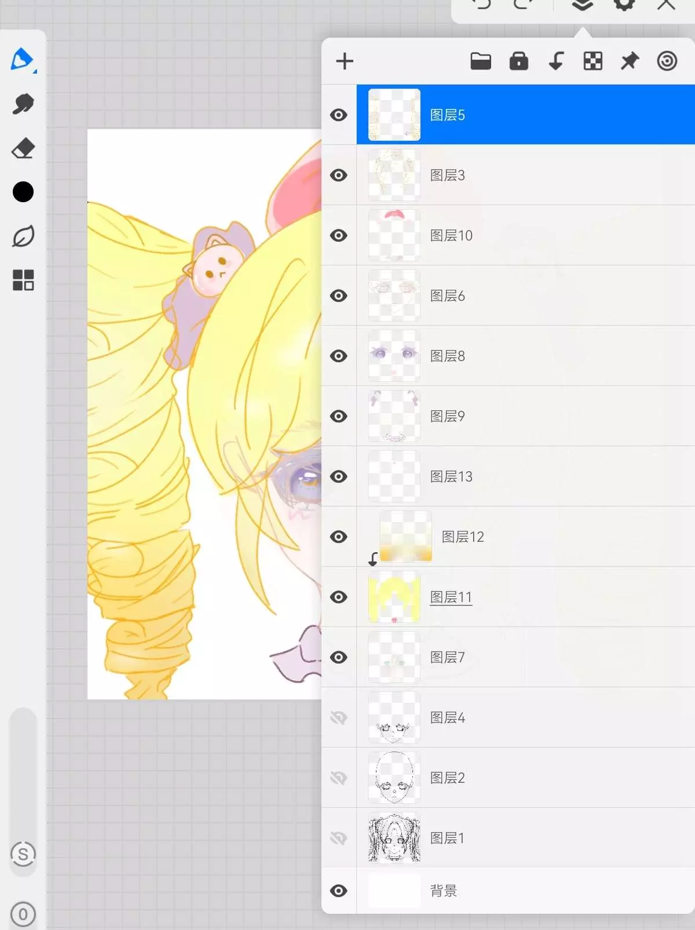Screen dimensions: 695x930
Task: Show hidden sketch layer 图层1
Action: click(x=339, y=838)
